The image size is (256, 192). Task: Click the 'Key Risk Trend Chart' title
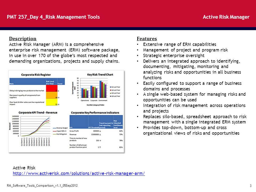click(100, 75)
